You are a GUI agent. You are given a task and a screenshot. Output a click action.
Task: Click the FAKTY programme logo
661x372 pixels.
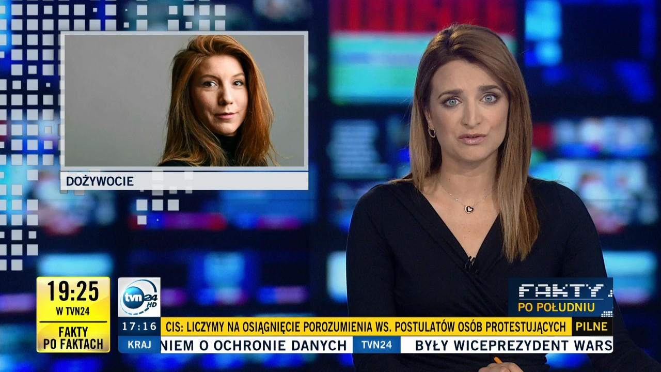pos(560,291)
